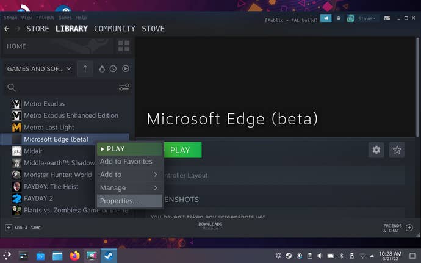Select Metro Exodus Enhanced Edition

pyautogui.click(x=71, y=115)
